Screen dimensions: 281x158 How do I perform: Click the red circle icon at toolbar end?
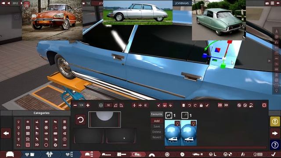264,105
